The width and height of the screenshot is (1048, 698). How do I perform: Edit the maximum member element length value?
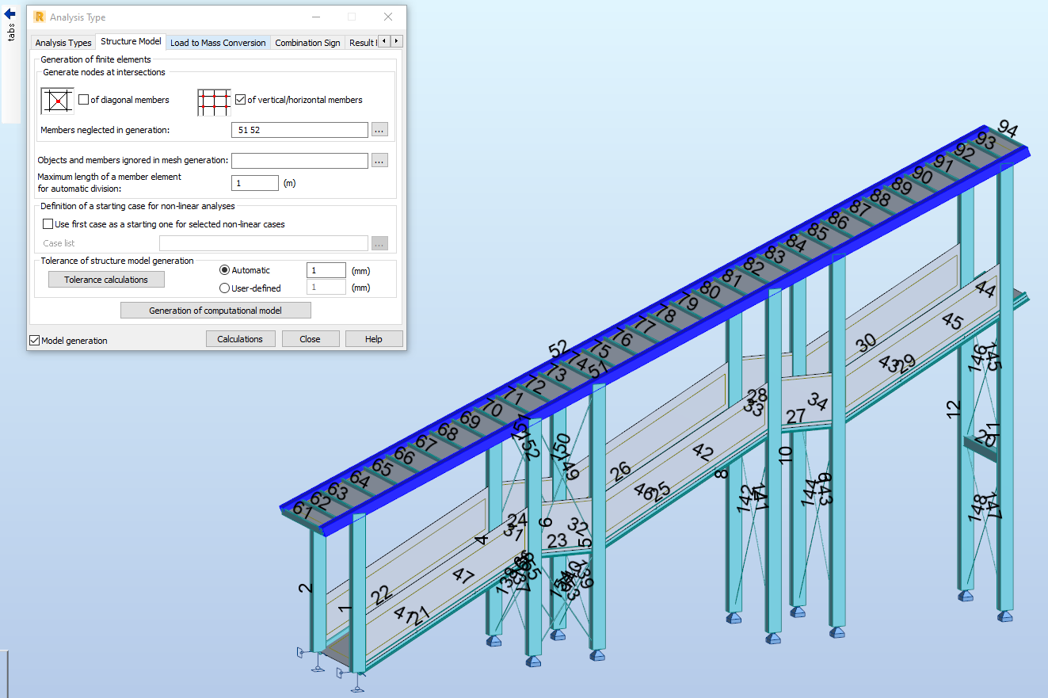click(254, 182)
